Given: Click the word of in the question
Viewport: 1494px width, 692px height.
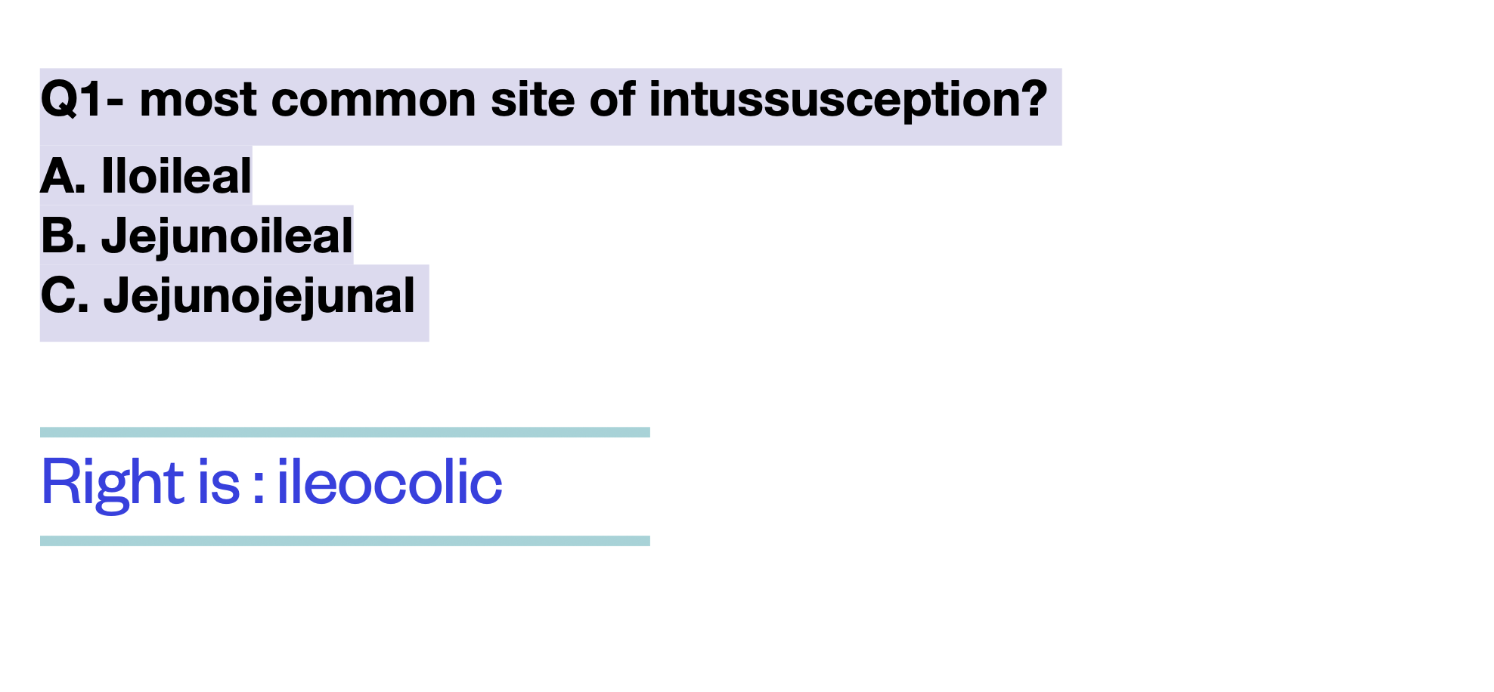Looking at the screenshot, I should [x=612, y=100].
